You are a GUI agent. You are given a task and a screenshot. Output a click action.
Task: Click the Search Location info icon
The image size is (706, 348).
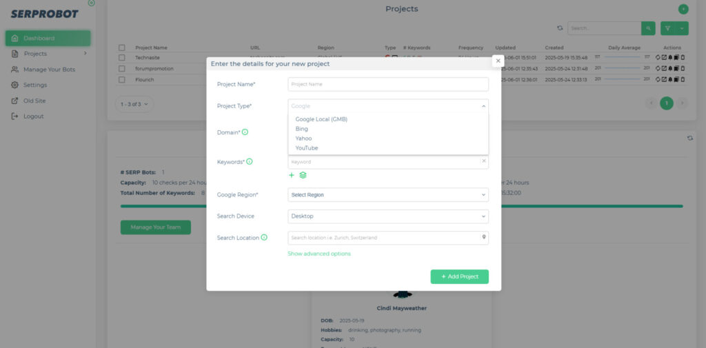pyautogui.click(x=264, y=238)
